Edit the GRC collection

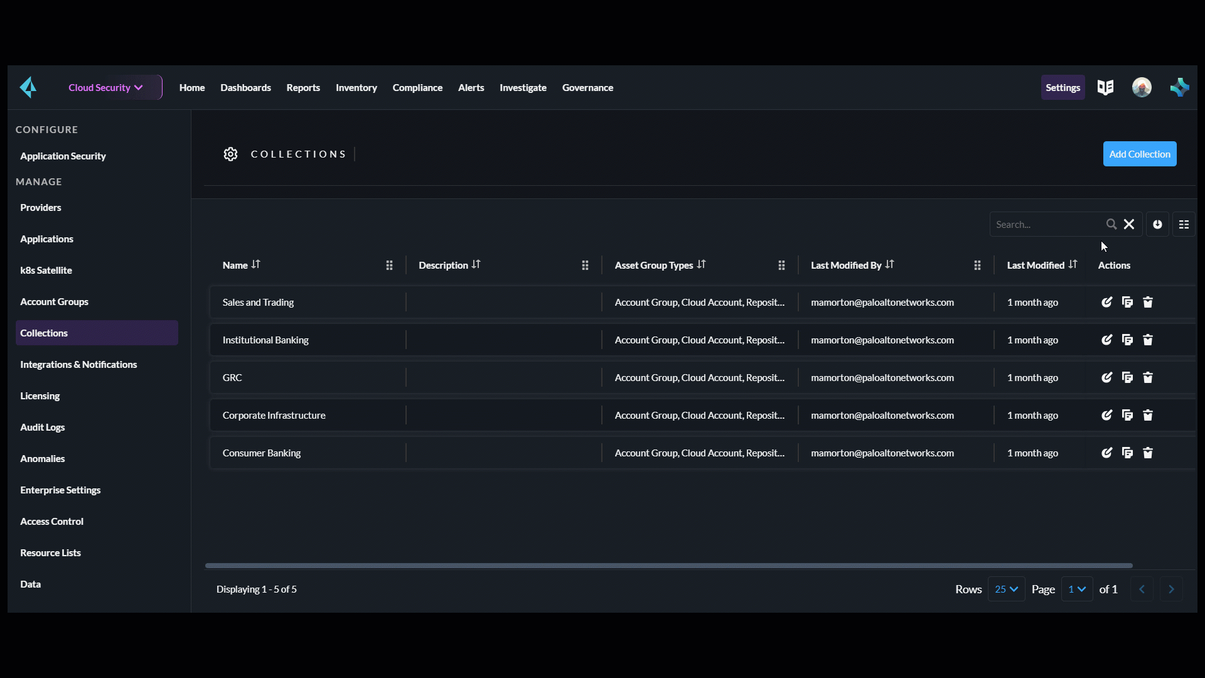point(1107,377)
